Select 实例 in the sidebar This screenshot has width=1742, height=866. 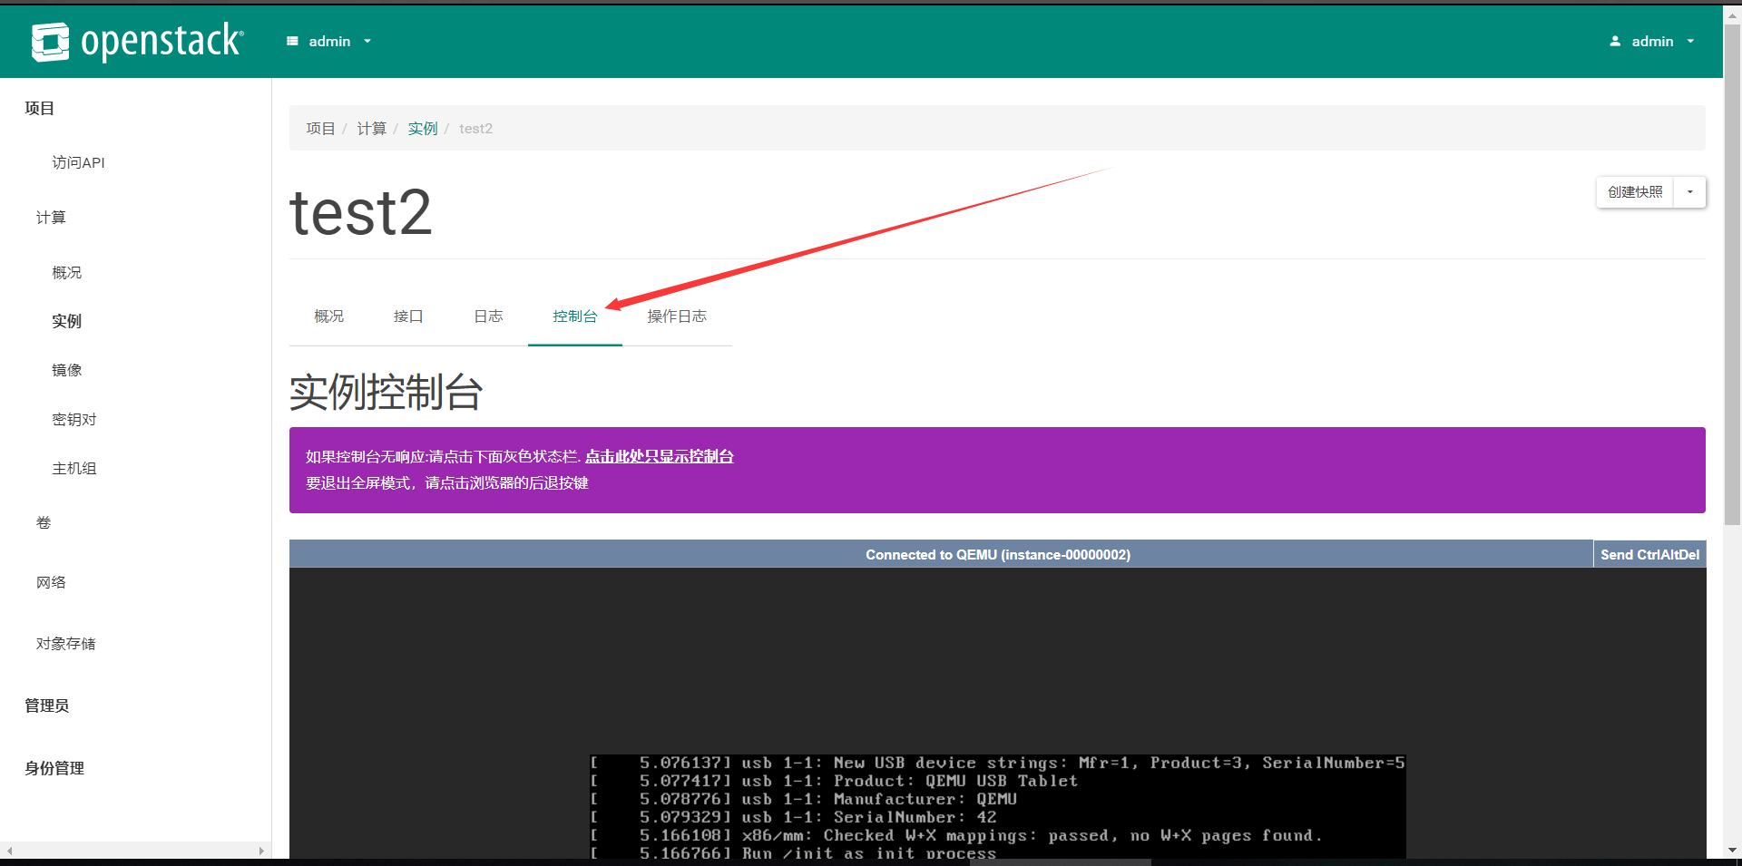coord(67,322)
